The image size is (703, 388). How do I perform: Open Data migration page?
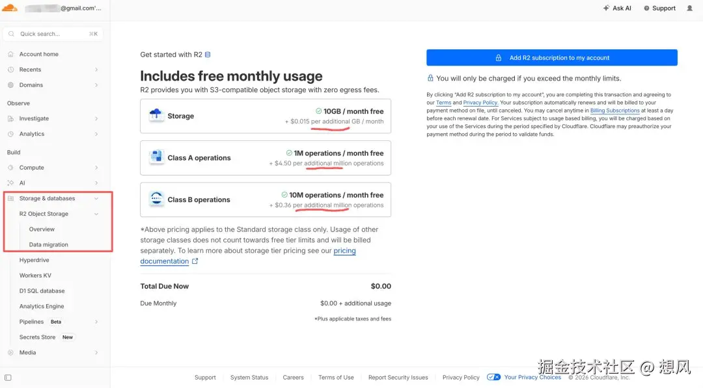click(x=48, y=245)
